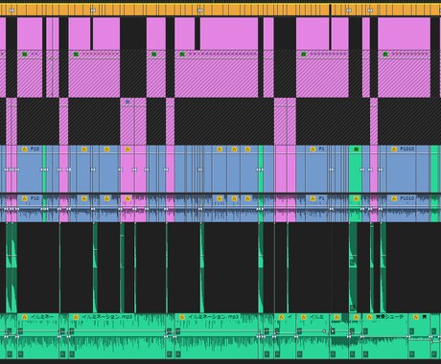Click the fx badge on the short イ music clip
Screen dimensions: 441x364
(281, 317)
